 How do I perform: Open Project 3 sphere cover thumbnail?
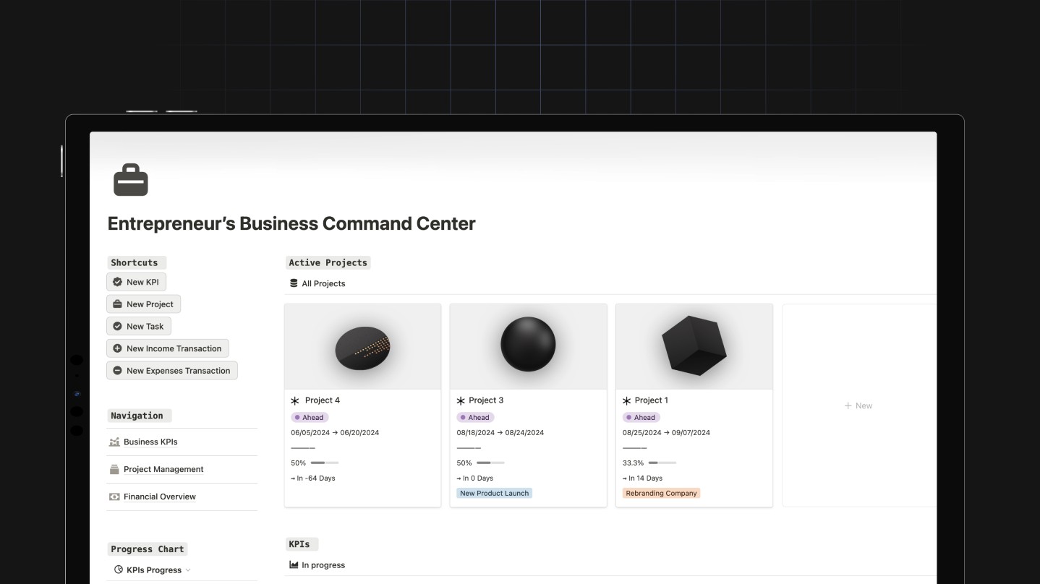[528, 346]
